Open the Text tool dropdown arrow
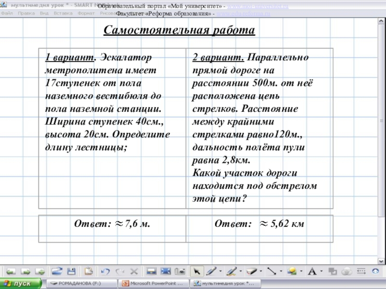Viewport: 386px width, 289px height. pos(321,271)
